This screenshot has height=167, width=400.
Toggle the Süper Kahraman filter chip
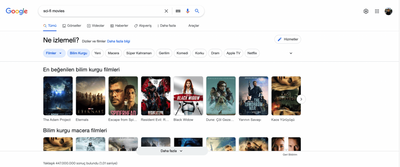click(x=139, y=53)
